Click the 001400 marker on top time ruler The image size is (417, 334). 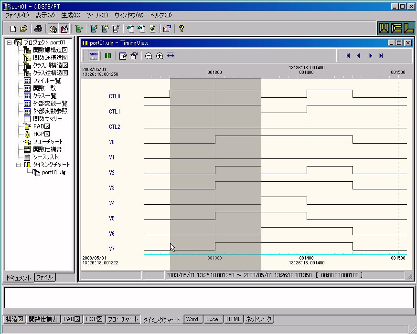pyautogui.click(x=306, y=72)
